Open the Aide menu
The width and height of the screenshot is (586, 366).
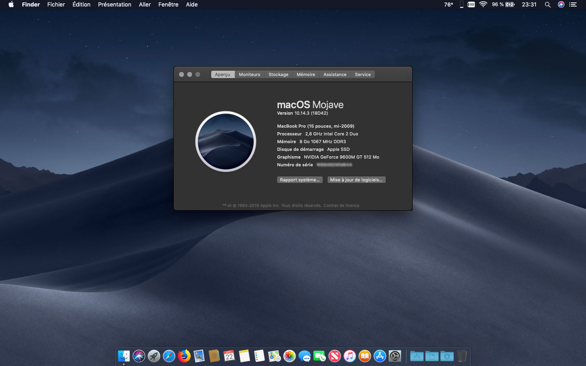point(192,4)
